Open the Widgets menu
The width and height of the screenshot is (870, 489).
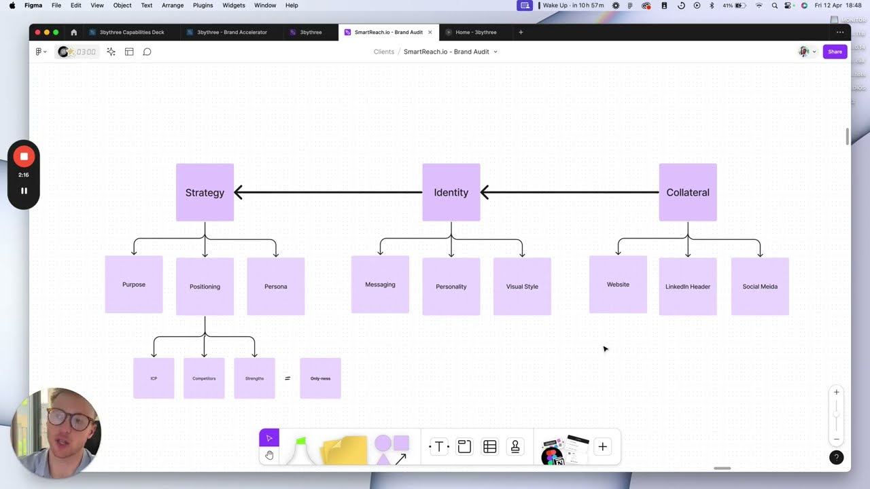point(234,5)
